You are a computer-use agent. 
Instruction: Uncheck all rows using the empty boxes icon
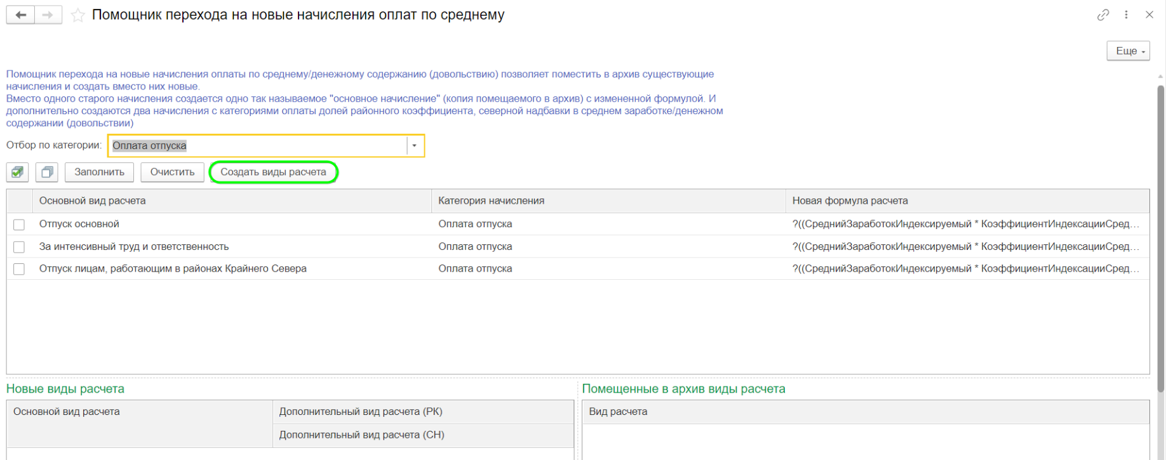pyautogui.click(x=46, y=172)
